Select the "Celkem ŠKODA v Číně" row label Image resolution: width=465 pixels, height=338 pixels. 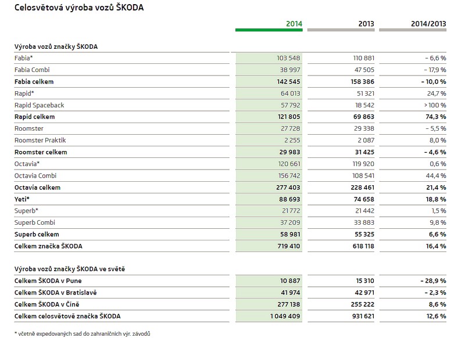click(46, 304)
